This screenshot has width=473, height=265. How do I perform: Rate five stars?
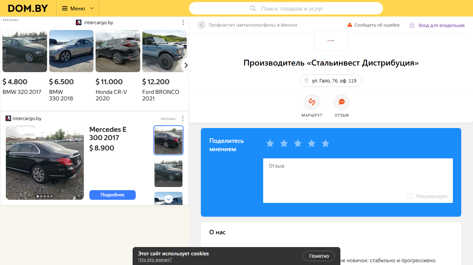click(x=325, y=143)
